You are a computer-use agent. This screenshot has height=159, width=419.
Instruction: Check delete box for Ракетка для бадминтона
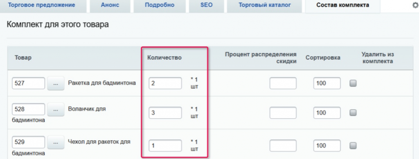click(353, 83)
